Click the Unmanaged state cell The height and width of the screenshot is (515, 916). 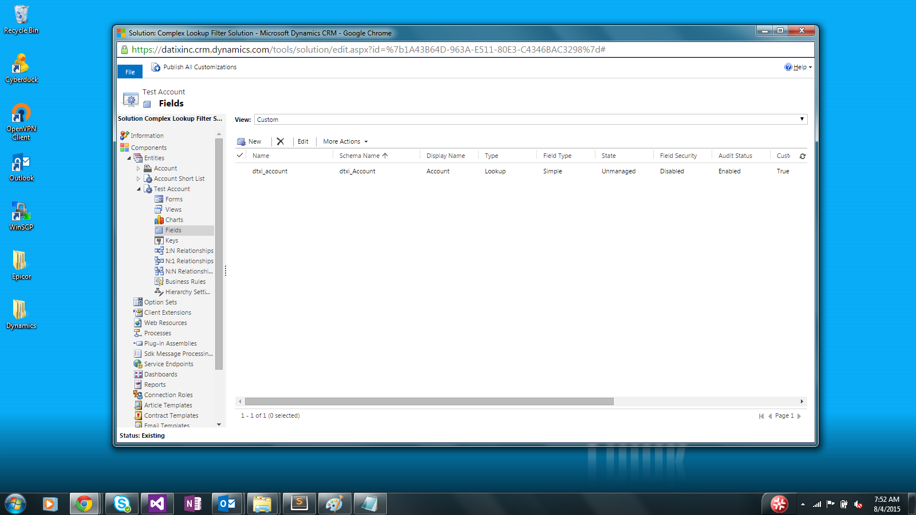(x=618, y=171)
